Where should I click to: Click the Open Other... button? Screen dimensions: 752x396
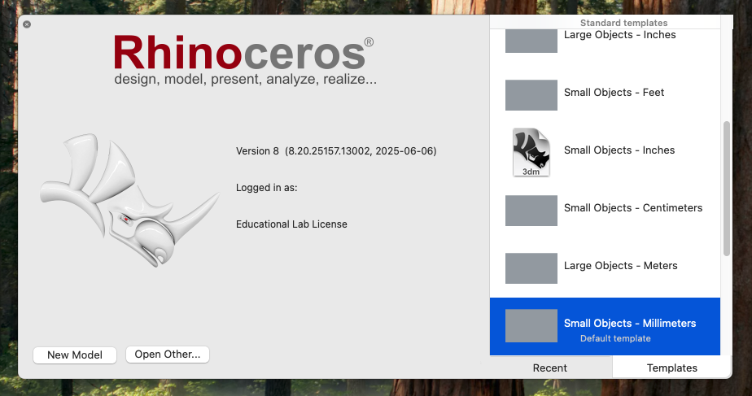pos(168,355)
